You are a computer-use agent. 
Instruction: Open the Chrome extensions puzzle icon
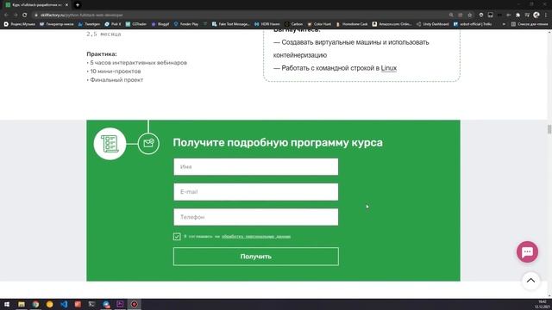[x=517, y=15]
